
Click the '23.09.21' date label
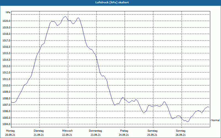click(x=96, y=135)
